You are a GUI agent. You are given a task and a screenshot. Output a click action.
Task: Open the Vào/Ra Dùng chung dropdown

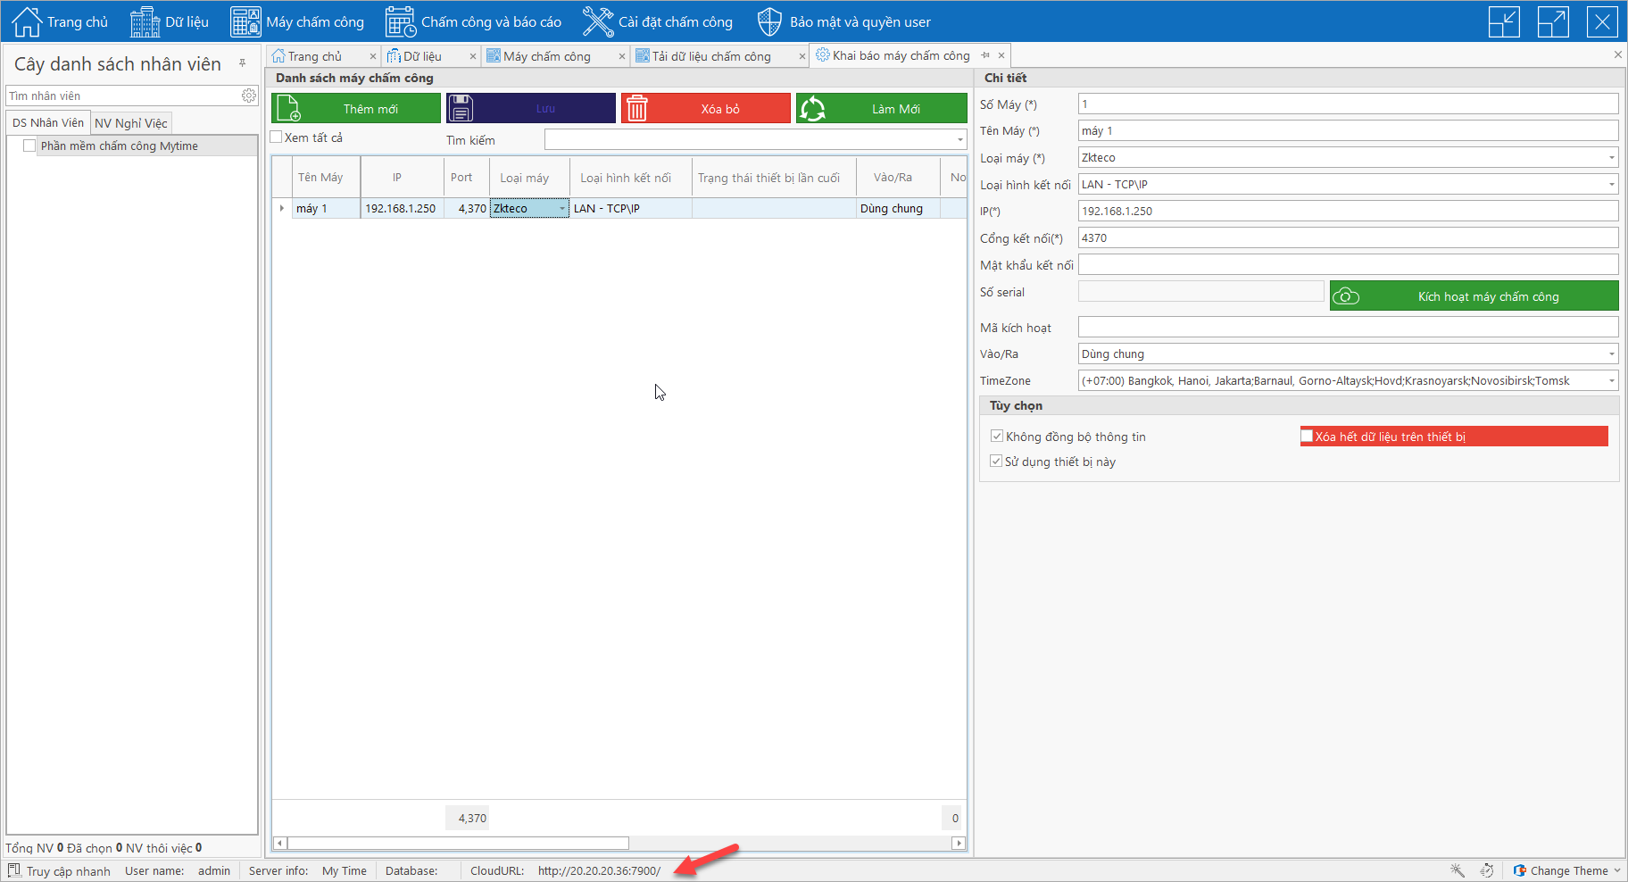click(x=1611, y=354)
